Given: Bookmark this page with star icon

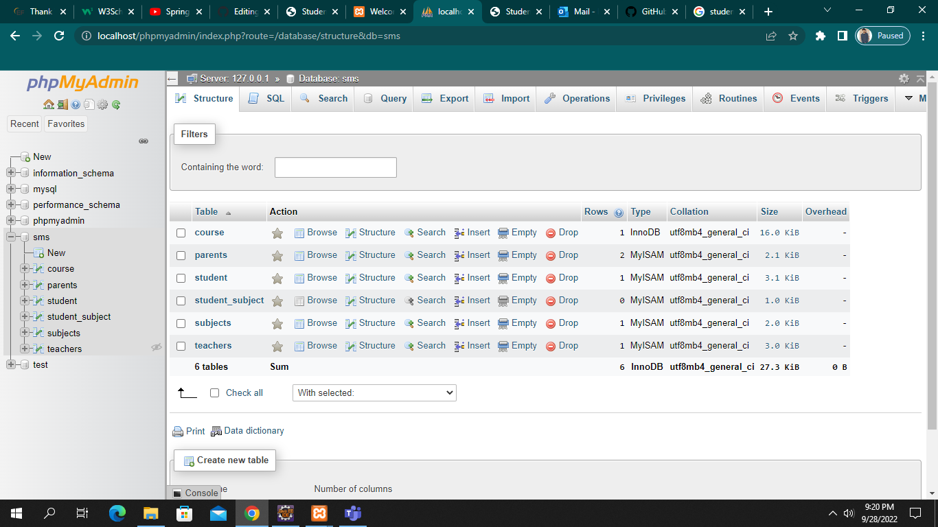Looking at the screenshot, I should pos(793,36).
